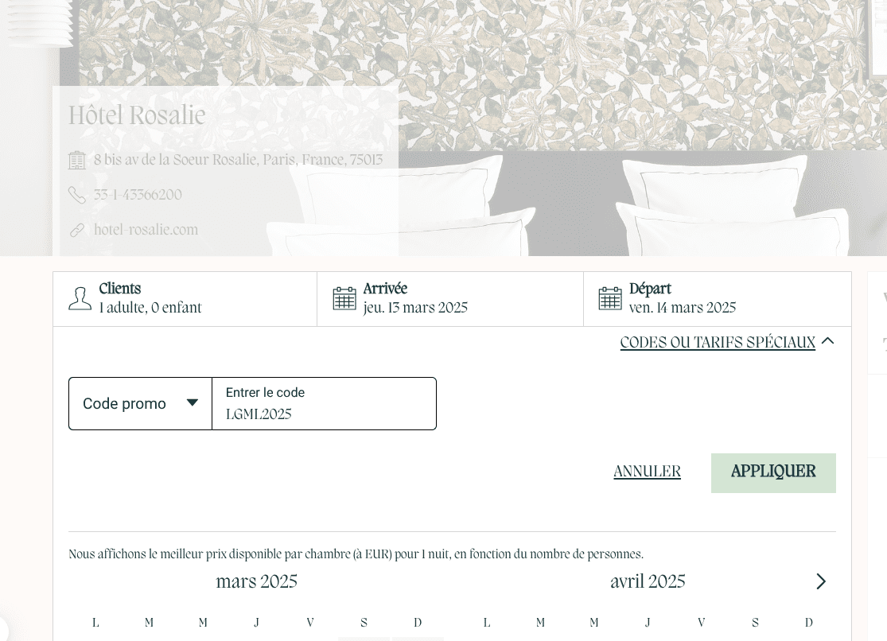The width and height of the screenshot is (887, 641).
Task: Click the avril 2025 month heading
Action: click(648, 581)
